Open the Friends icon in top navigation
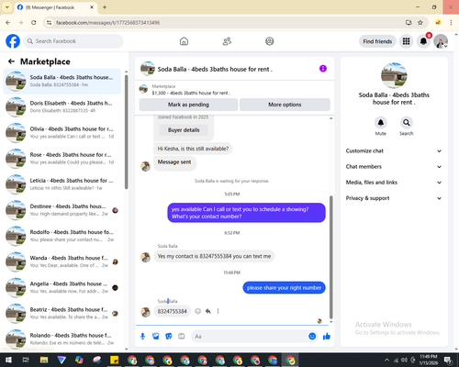 (x=227, y=41)
